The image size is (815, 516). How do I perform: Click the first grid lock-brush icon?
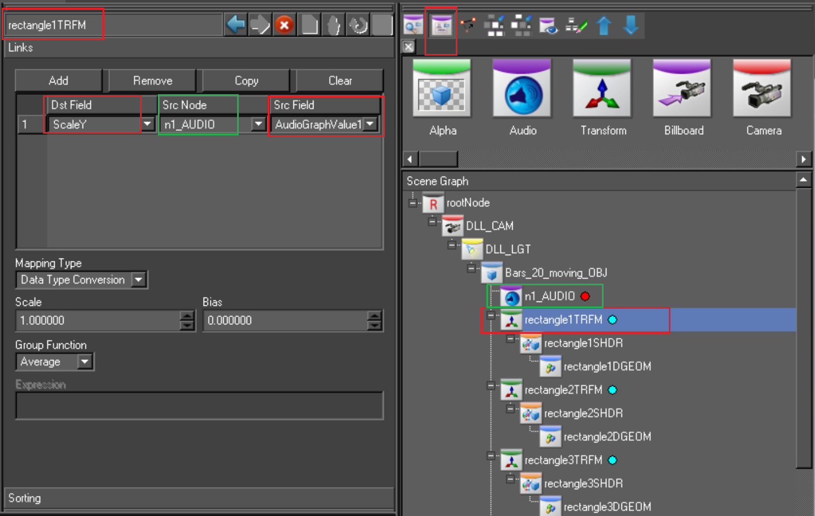coord(494,26)
